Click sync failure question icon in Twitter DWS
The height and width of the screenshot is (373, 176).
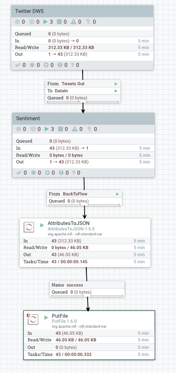click(x=73, y=65)
